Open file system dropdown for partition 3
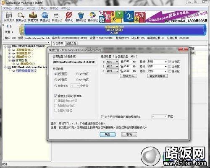This screenshot has height=168, width=210. click(112, 71)
